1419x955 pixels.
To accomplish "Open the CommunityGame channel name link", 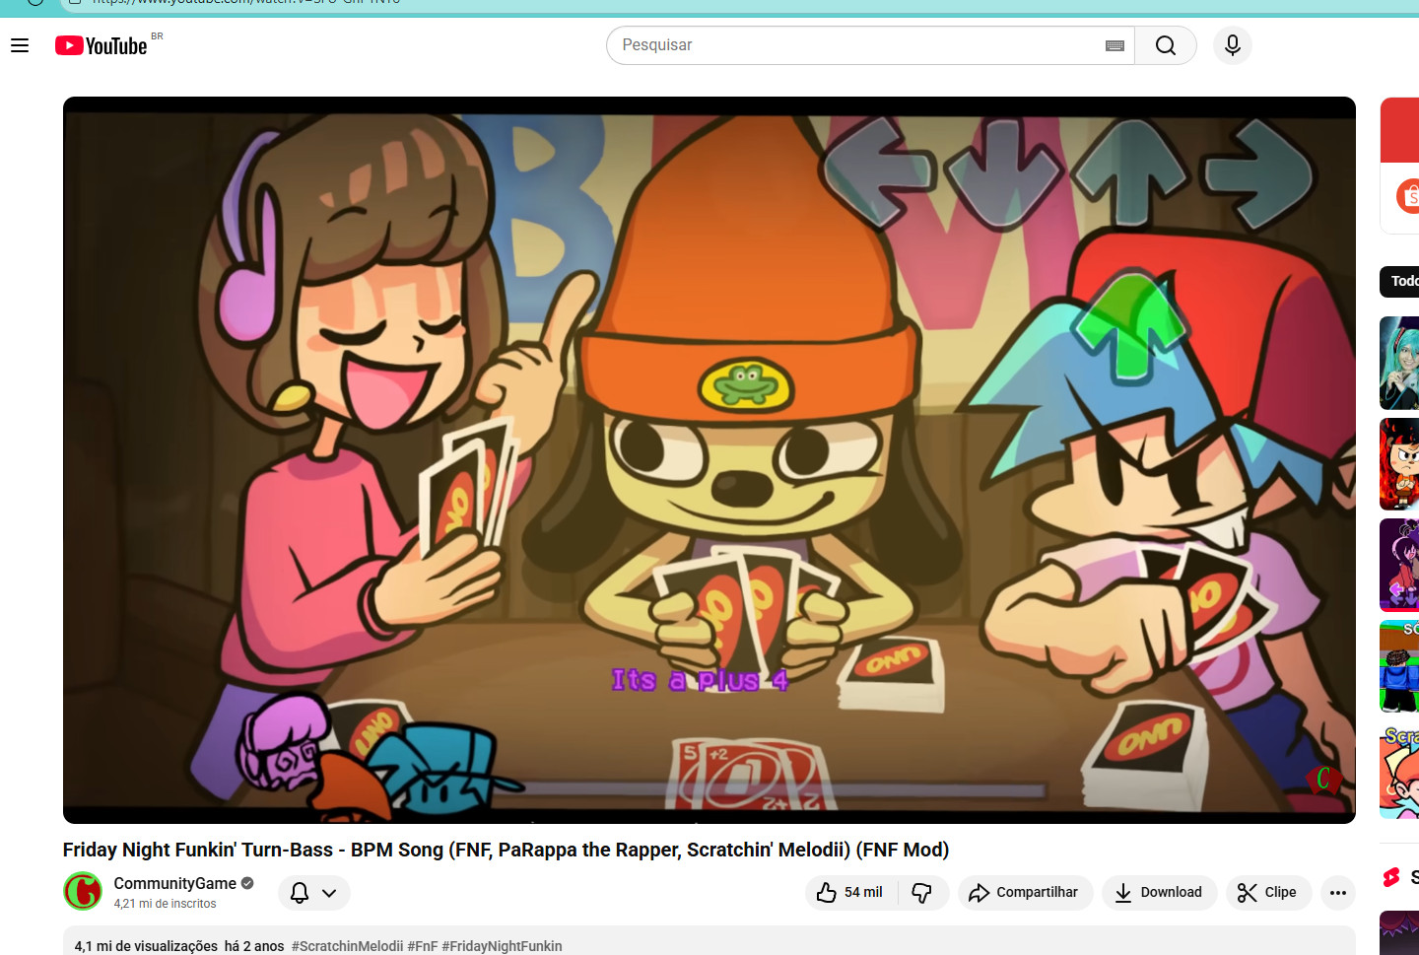I will coord(174,883).
